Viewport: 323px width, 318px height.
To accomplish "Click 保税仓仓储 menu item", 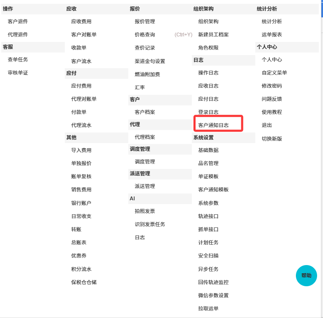I will click(x=84, y=282).
